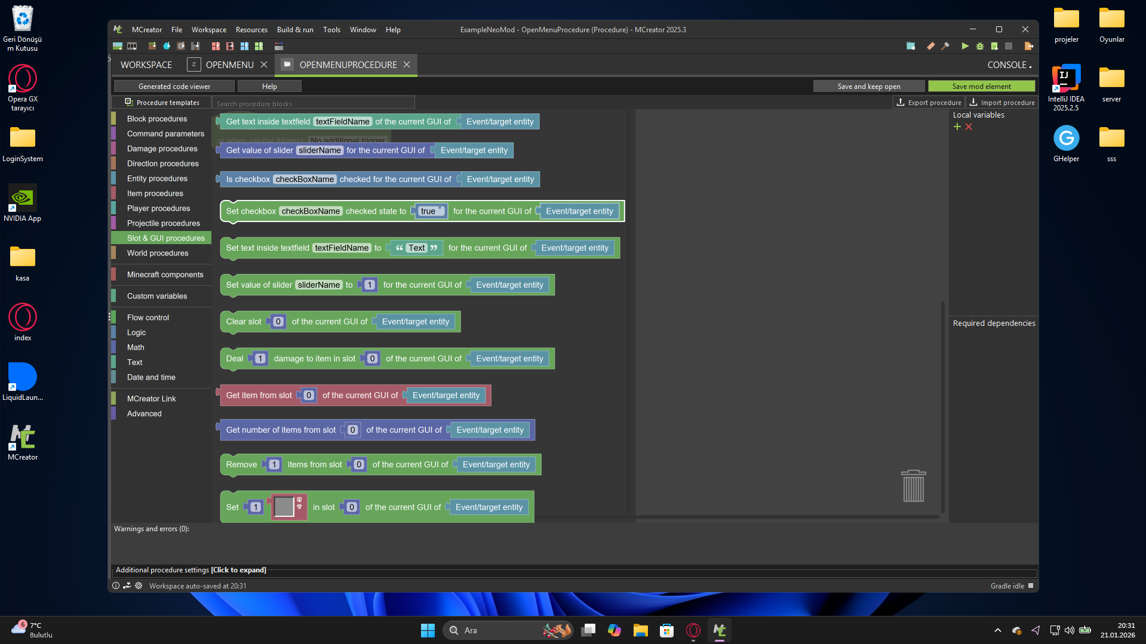Run the client with green play icon

pyautogui.click(x=965, y=46)
